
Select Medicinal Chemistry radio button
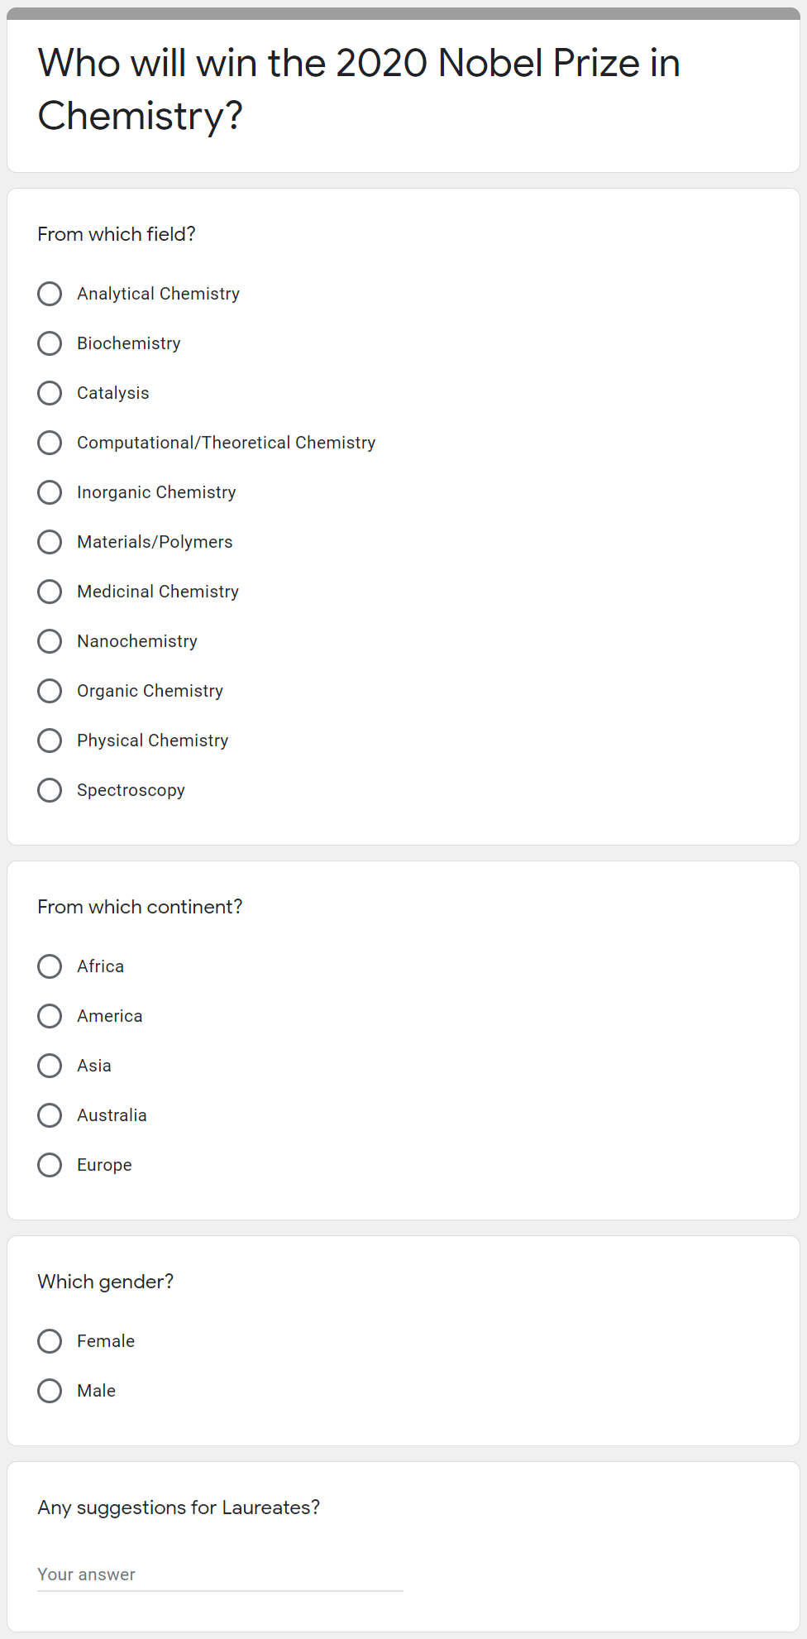click(50, 592)
